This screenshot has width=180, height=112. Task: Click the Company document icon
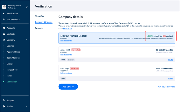click(4, 40)
